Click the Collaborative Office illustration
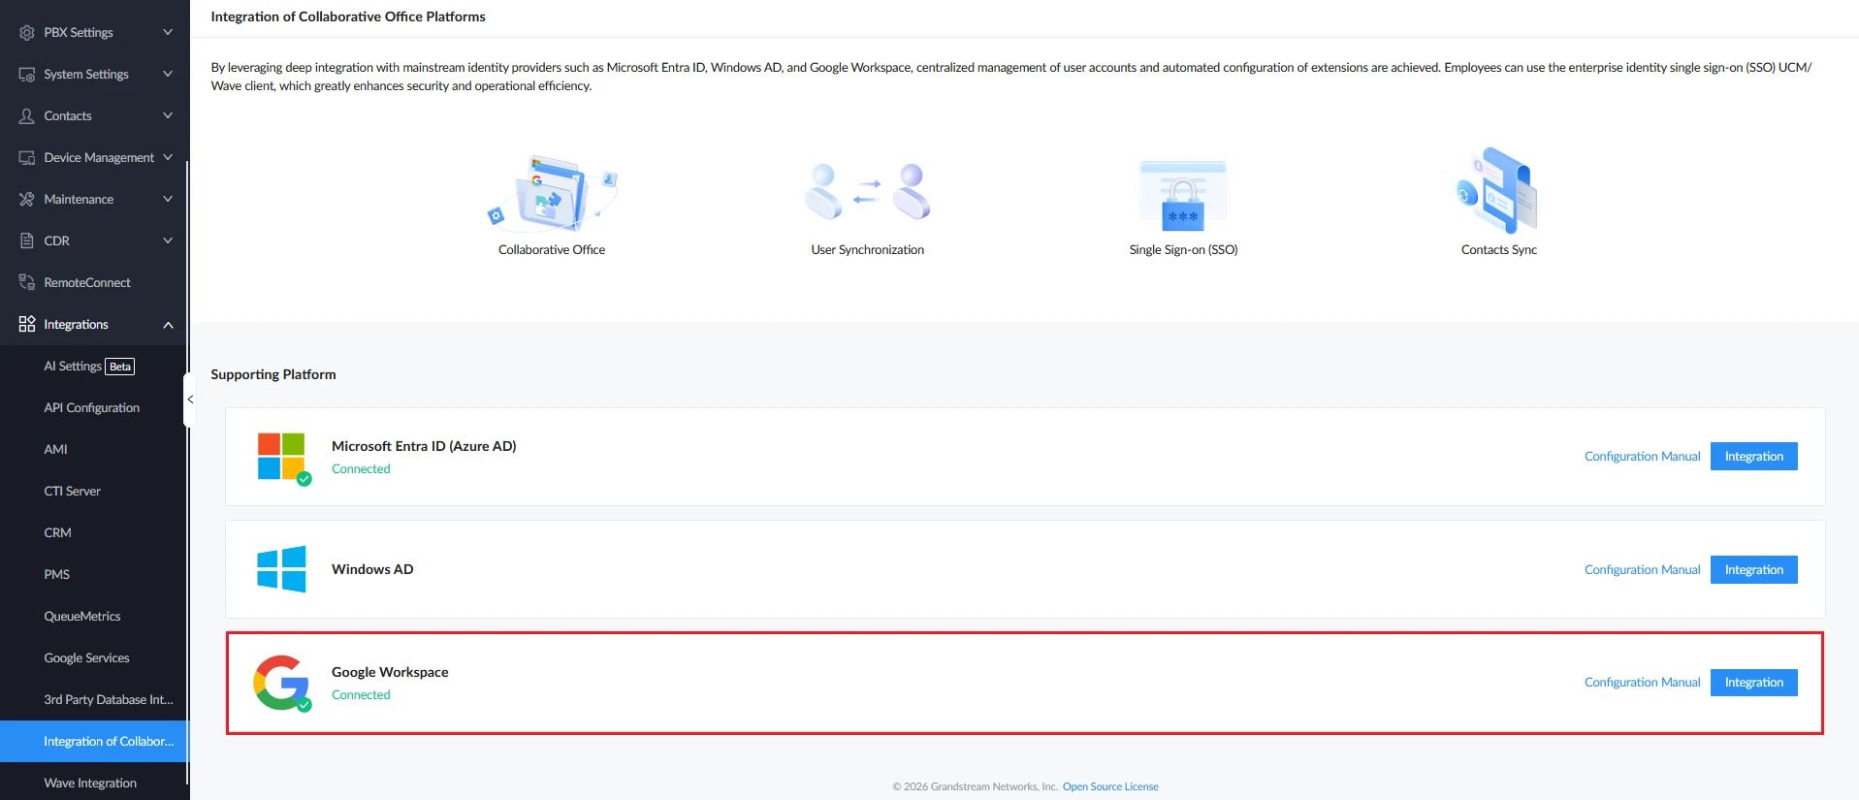Image resolution: width=1859 pixels, height=800 pixels. point(552,192)
